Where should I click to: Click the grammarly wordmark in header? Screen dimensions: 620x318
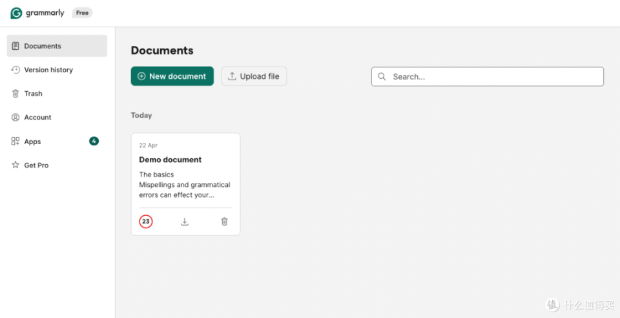(x=45, y=13)
